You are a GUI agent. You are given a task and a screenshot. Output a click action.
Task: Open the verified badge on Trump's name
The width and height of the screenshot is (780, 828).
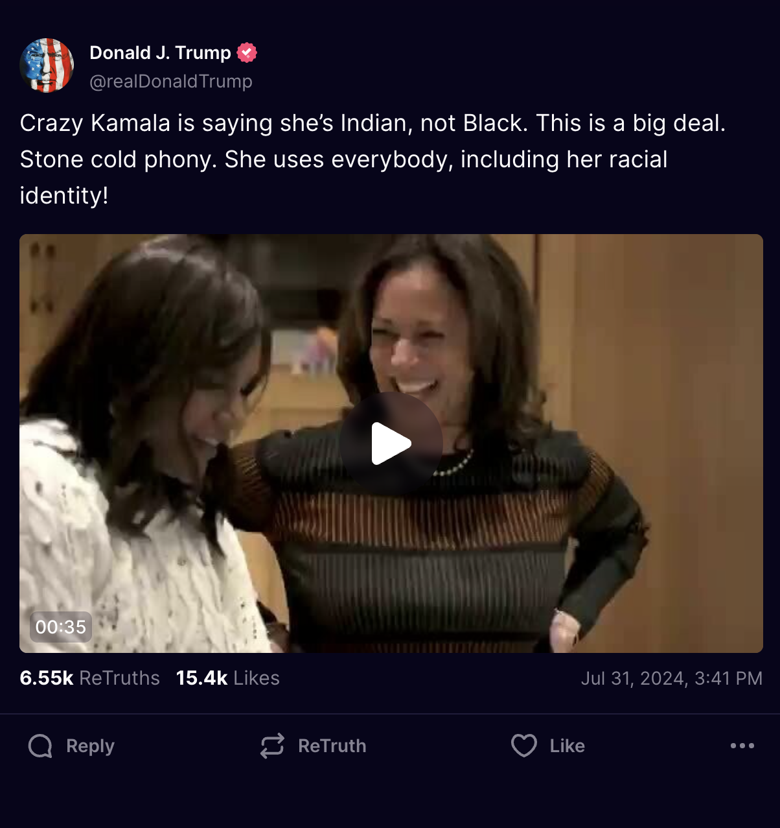(247, 52)
